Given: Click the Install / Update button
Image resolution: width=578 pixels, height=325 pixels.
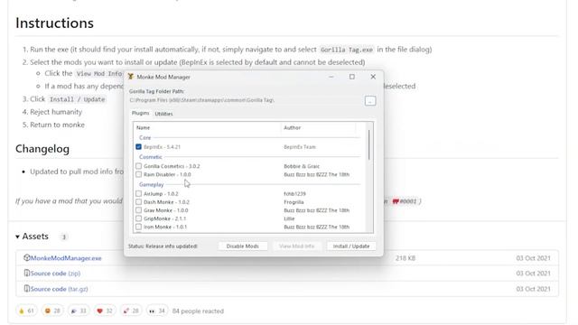Looking at the screenshot, I should pyautogui.click(x=351, y=246).
